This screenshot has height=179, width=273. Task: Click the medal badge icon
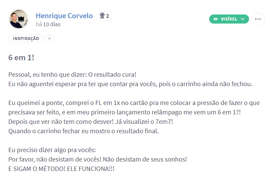(102, 16)
